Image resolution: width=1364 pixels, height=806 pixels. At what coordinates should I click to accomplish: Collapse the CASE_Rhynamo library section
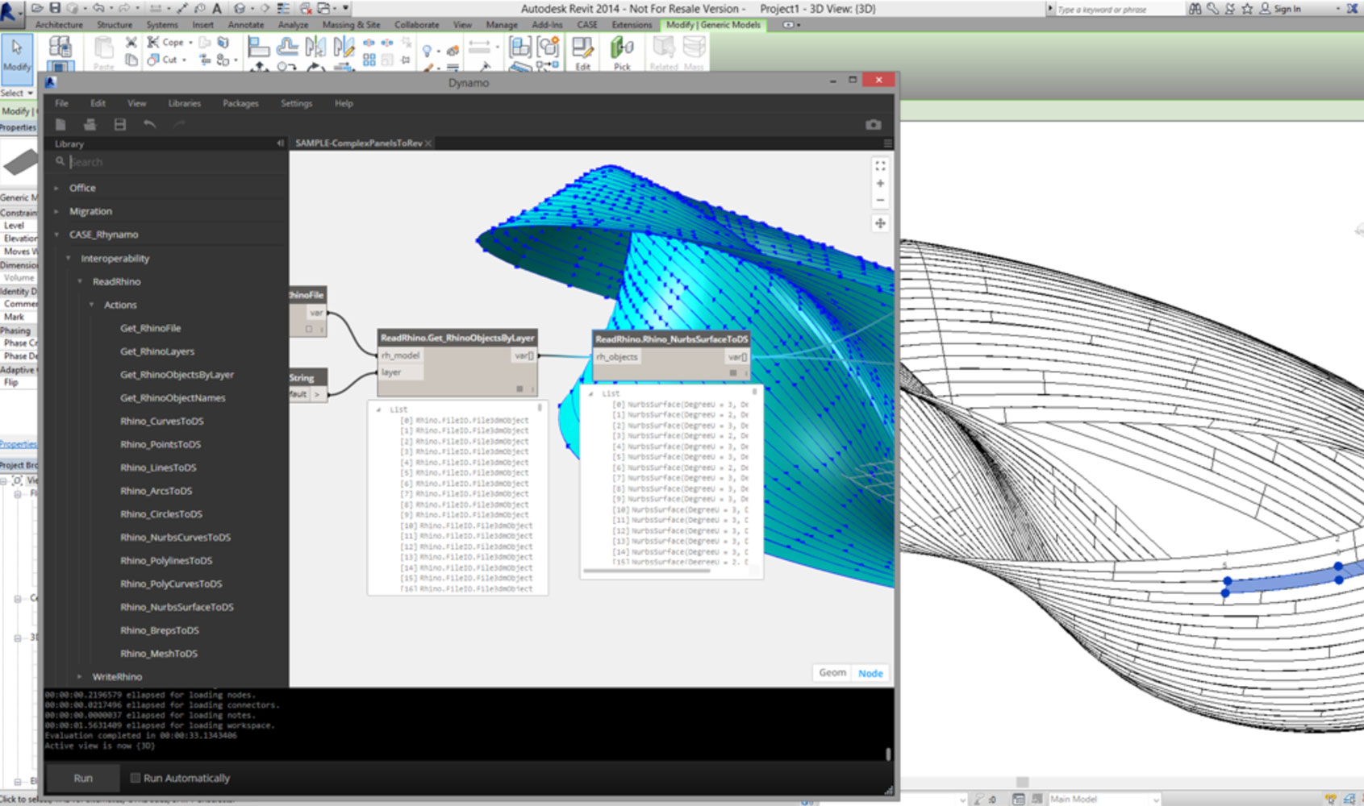pos(56,234)
